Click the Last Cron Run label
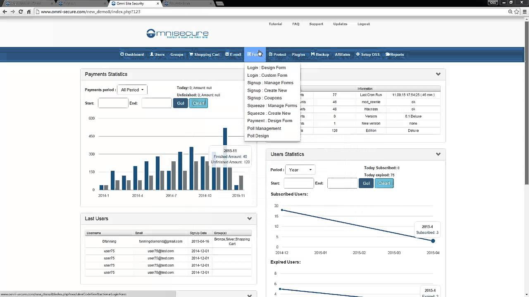The image size is (529, 297). pyautogui.click(x=371, y=95)
